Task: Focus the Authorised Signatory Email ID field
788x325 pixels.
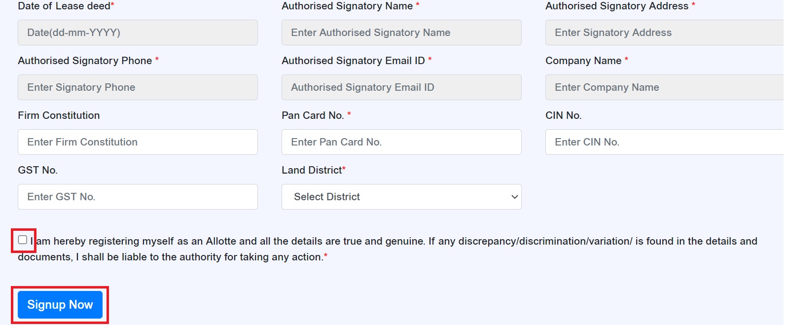Action: click(400, 87)
